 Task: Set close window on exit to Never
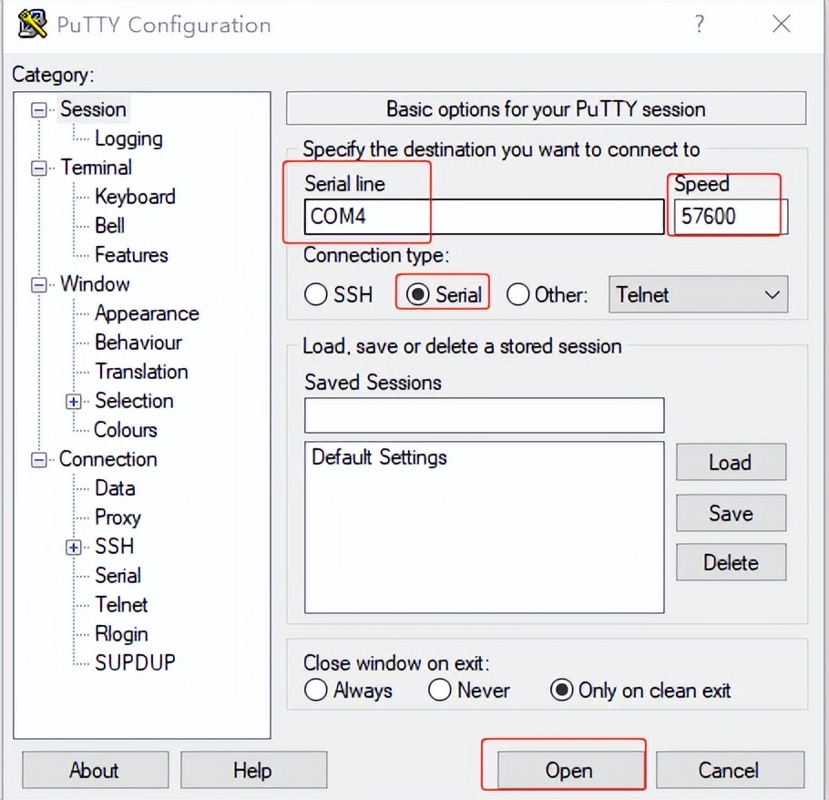point(440,691)
